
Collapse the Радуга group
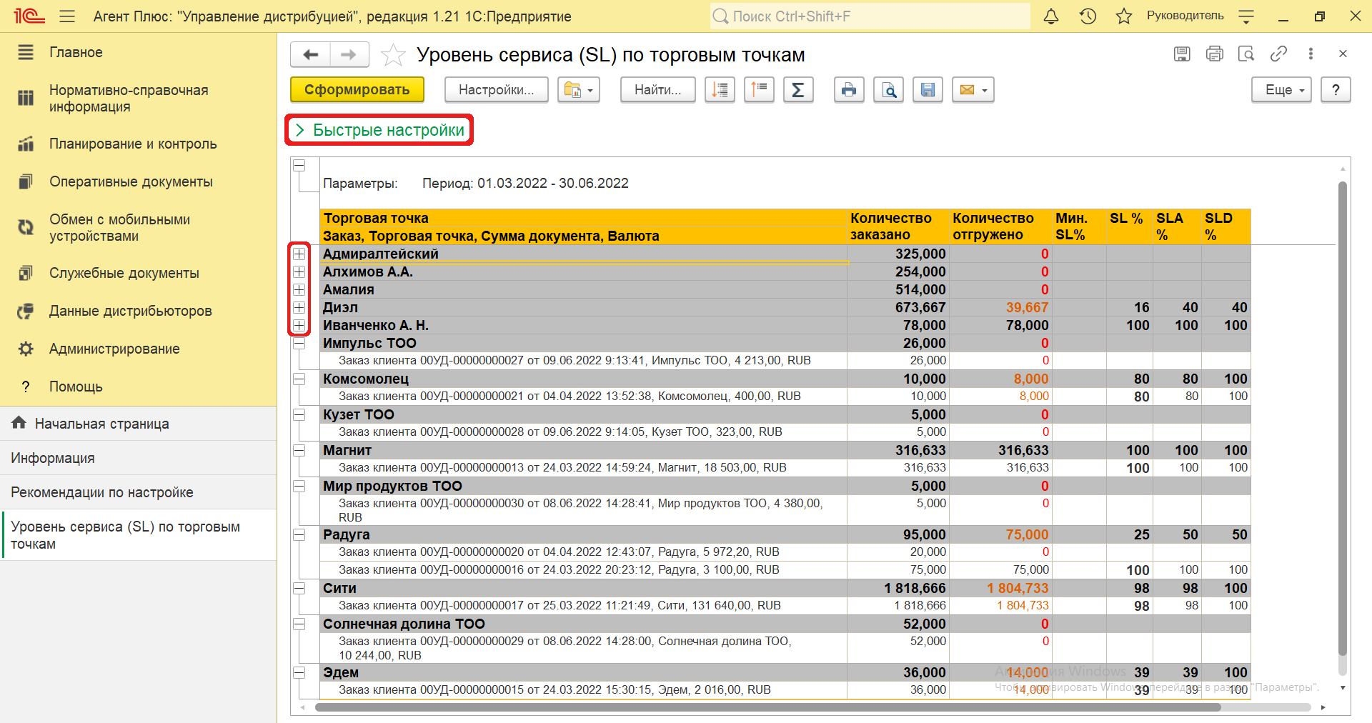pyautogui.click(x=299, y=534)
